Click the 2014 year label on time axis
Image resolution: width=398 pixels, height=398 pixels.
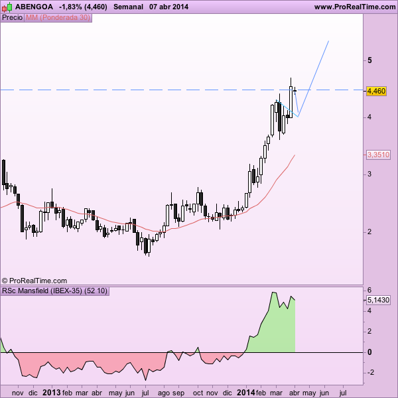246,393
